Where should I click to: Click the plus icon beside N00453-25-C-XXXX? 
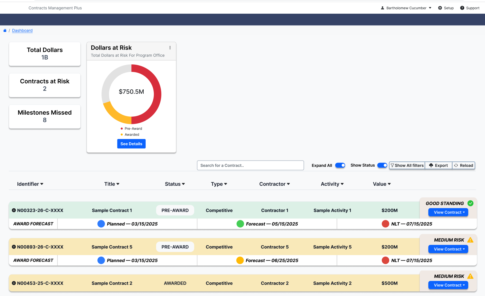click(x=14, y=283)
